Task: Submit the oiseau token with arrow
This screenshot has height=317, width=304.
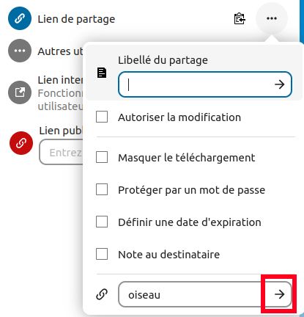Action: [279, 294]
